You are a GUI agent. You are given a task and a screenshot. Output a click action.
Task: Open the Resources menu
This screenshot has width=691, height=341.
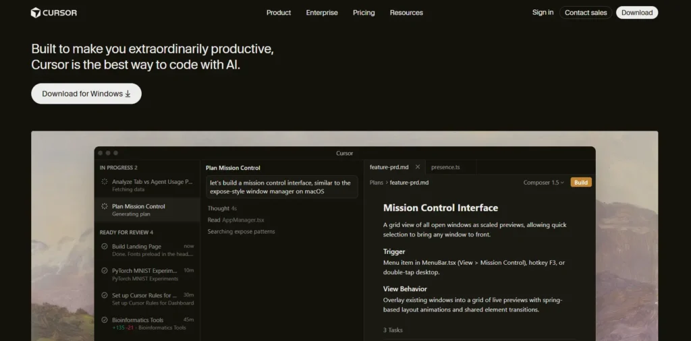pyautogui.click(x=406, y=13)
